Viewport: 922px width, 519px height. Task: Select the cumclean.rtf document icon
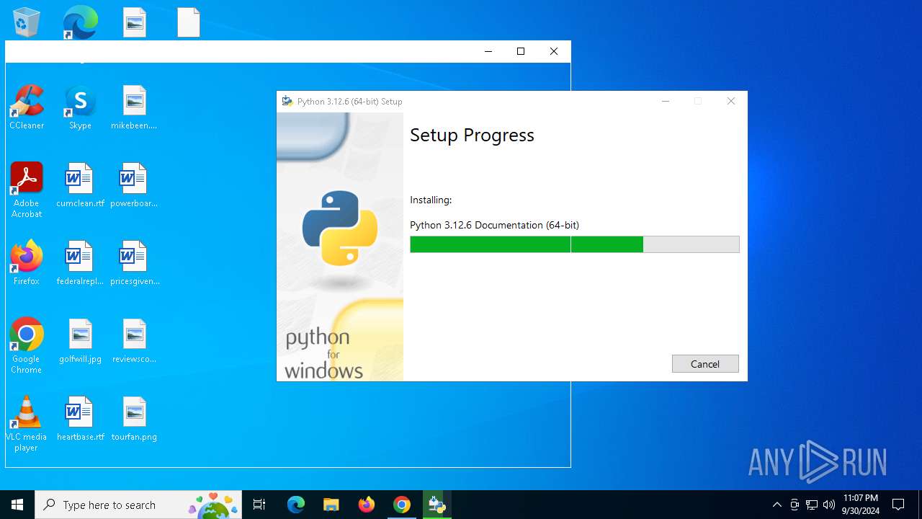click(80, 185)
